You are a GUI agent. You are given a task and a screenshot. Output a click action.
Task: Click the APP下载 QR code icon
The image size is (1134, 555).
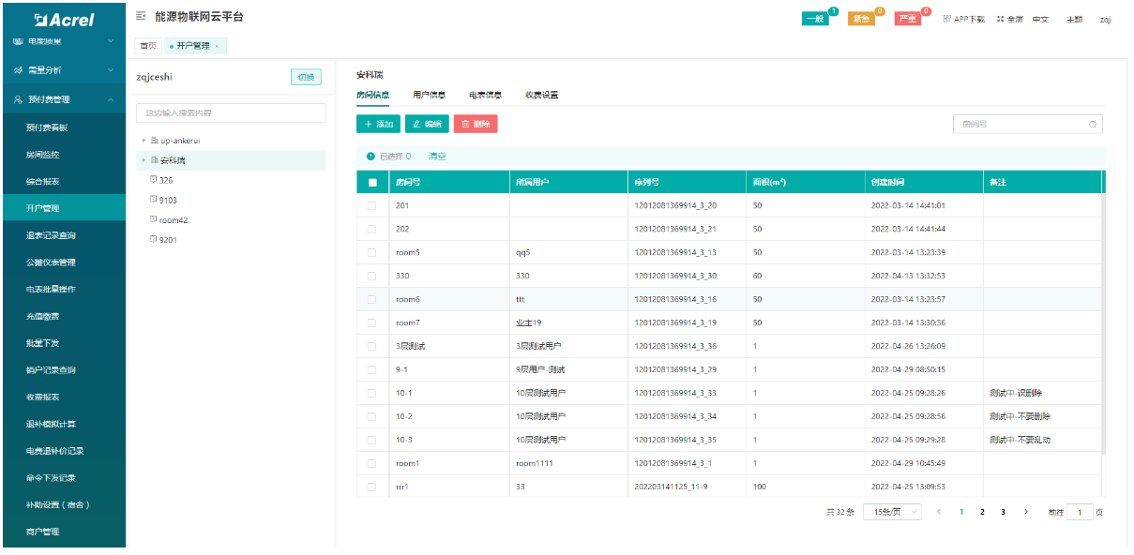point(947,19)
